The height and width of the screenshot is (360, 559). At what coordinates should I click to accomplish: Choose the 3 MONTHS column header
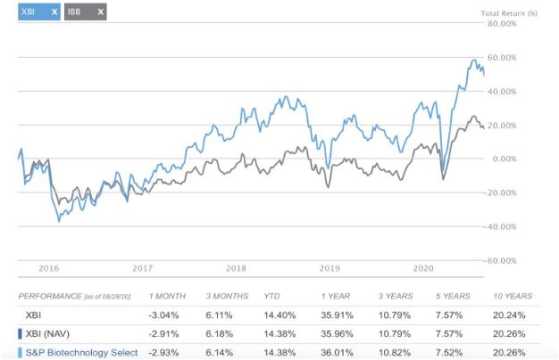tap(225, 295)
